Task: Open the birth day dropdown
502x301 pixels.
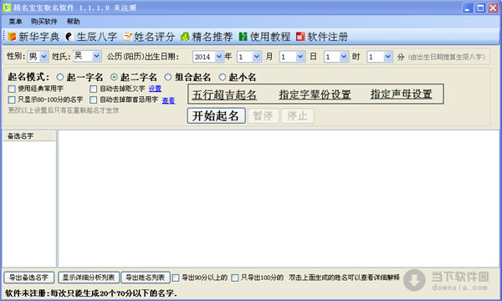Action: pos(300,57)
